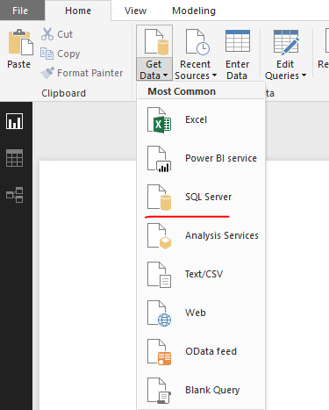This screenshot has width=329, height=410.
Task: Click the Web globe icon
Action: (x=159, y=313)
